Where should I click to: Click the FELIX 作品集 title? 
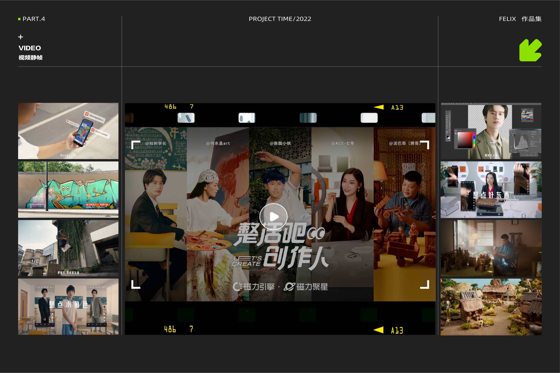click(520, 19)
